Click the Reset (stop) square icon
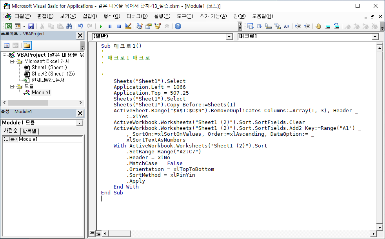 pyautogui.click(x=119, y=26)
